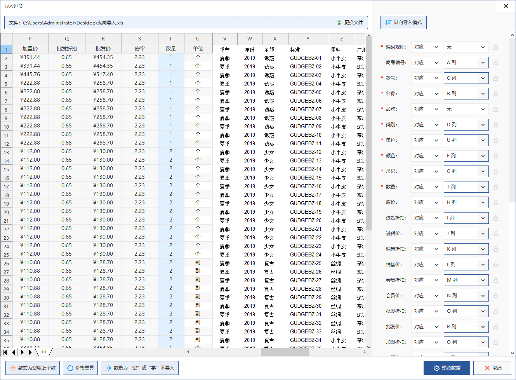Toggle the lock icon in 会员折扣 row
The image size is (516, 380).
[x=496, y=280]
